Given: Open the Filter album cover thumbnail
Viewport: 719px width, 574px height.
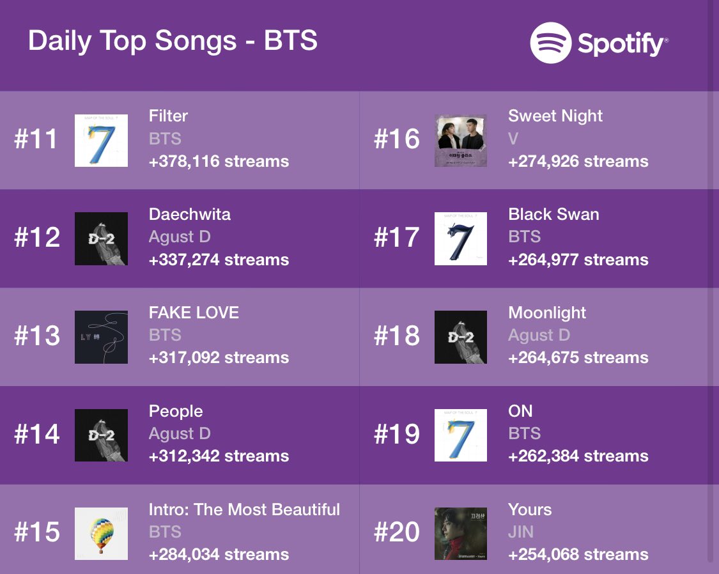Looking at the screenshot, I should 102,140.
